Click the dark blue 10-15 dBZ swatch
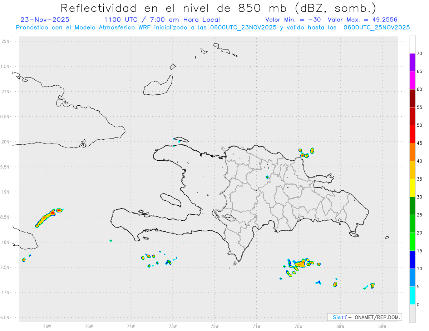 pyautogui.click(x=412, y=260)
